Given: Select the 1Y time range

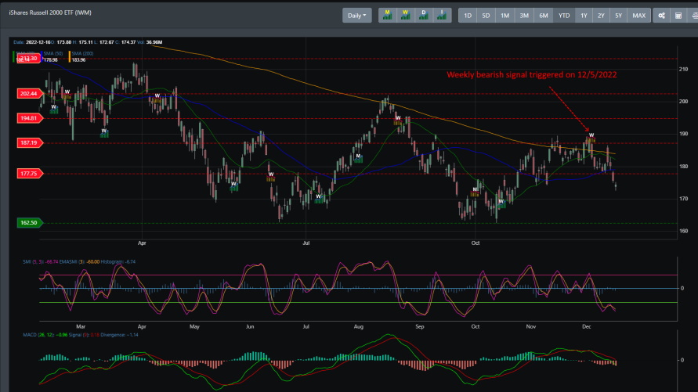Looking at the screenshot, I should [x=583, y=16].
